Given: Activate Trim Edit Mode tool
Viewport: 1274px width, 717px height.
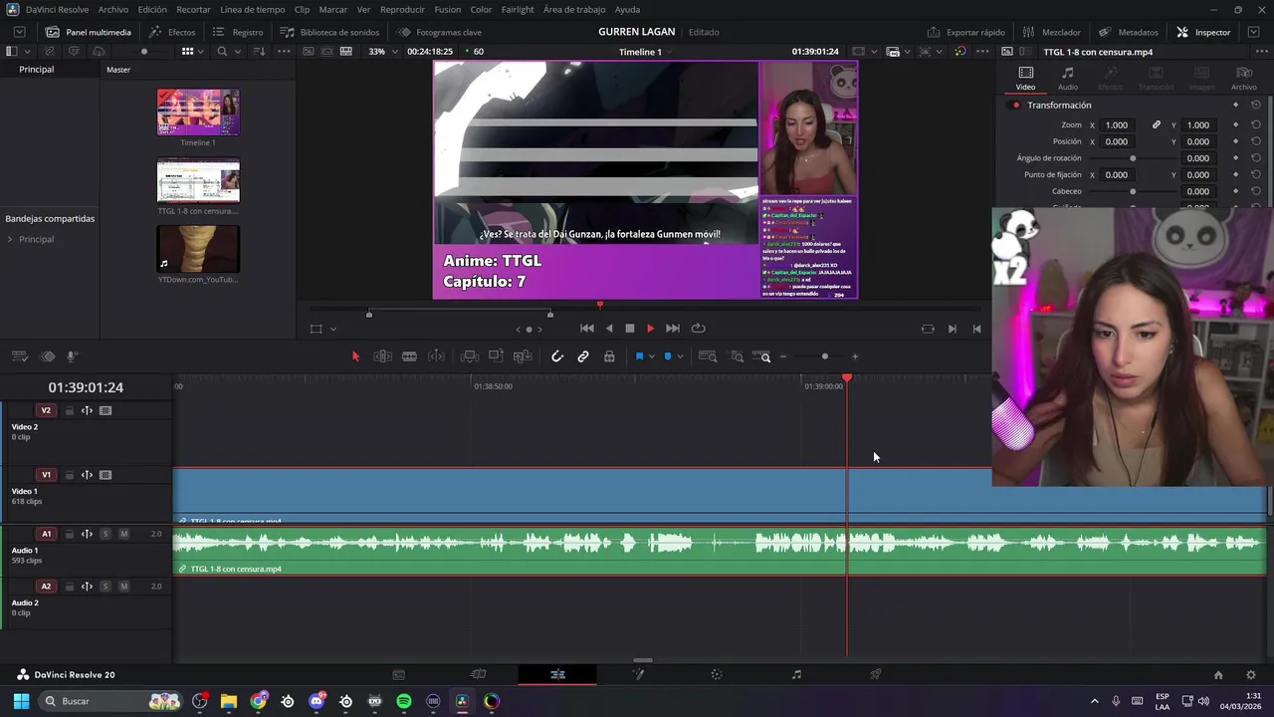Looking at the screenshot, I should 382,357.
